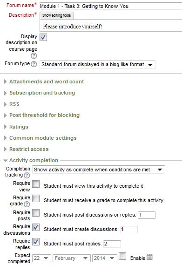Uncheck the Require discussions checkbox
Viewport: 182px width, 265px height.
(x=36, y=227)
